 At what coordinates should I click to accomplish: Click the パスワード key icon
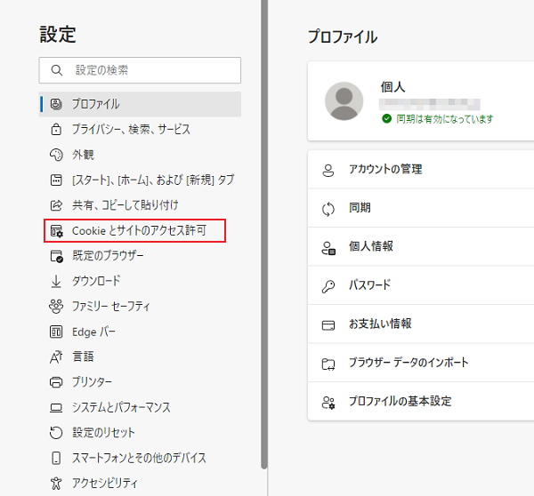point(328,285)
